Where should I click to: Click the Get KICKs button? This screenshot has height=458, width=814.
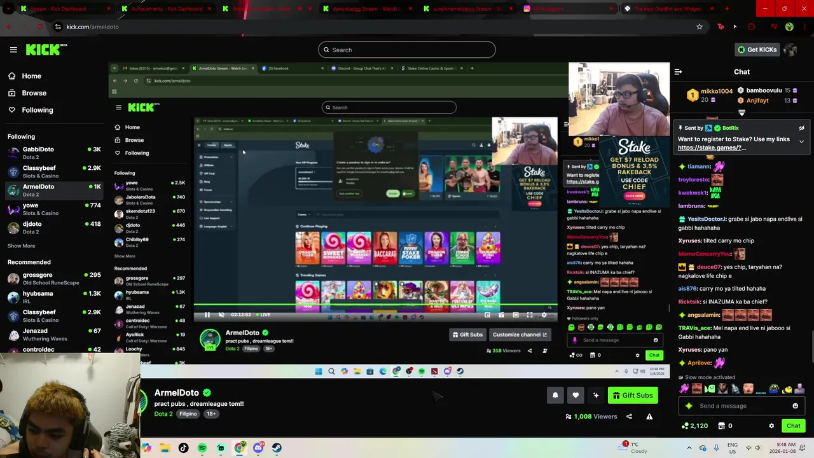click(757, 50)
